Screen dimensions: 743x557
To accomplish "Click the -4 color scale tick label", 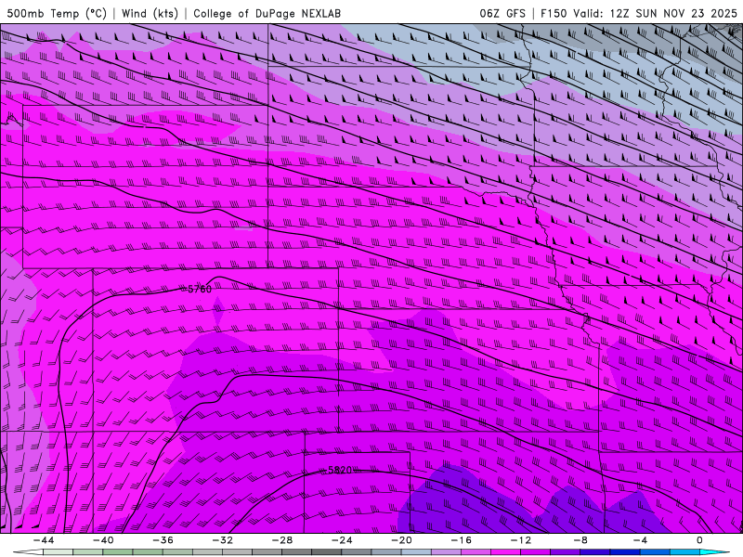I will point(640,540).
